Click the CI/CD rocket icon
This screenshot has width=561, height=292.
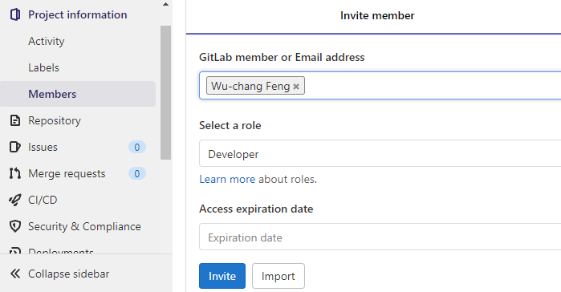[x=15, y=200]
